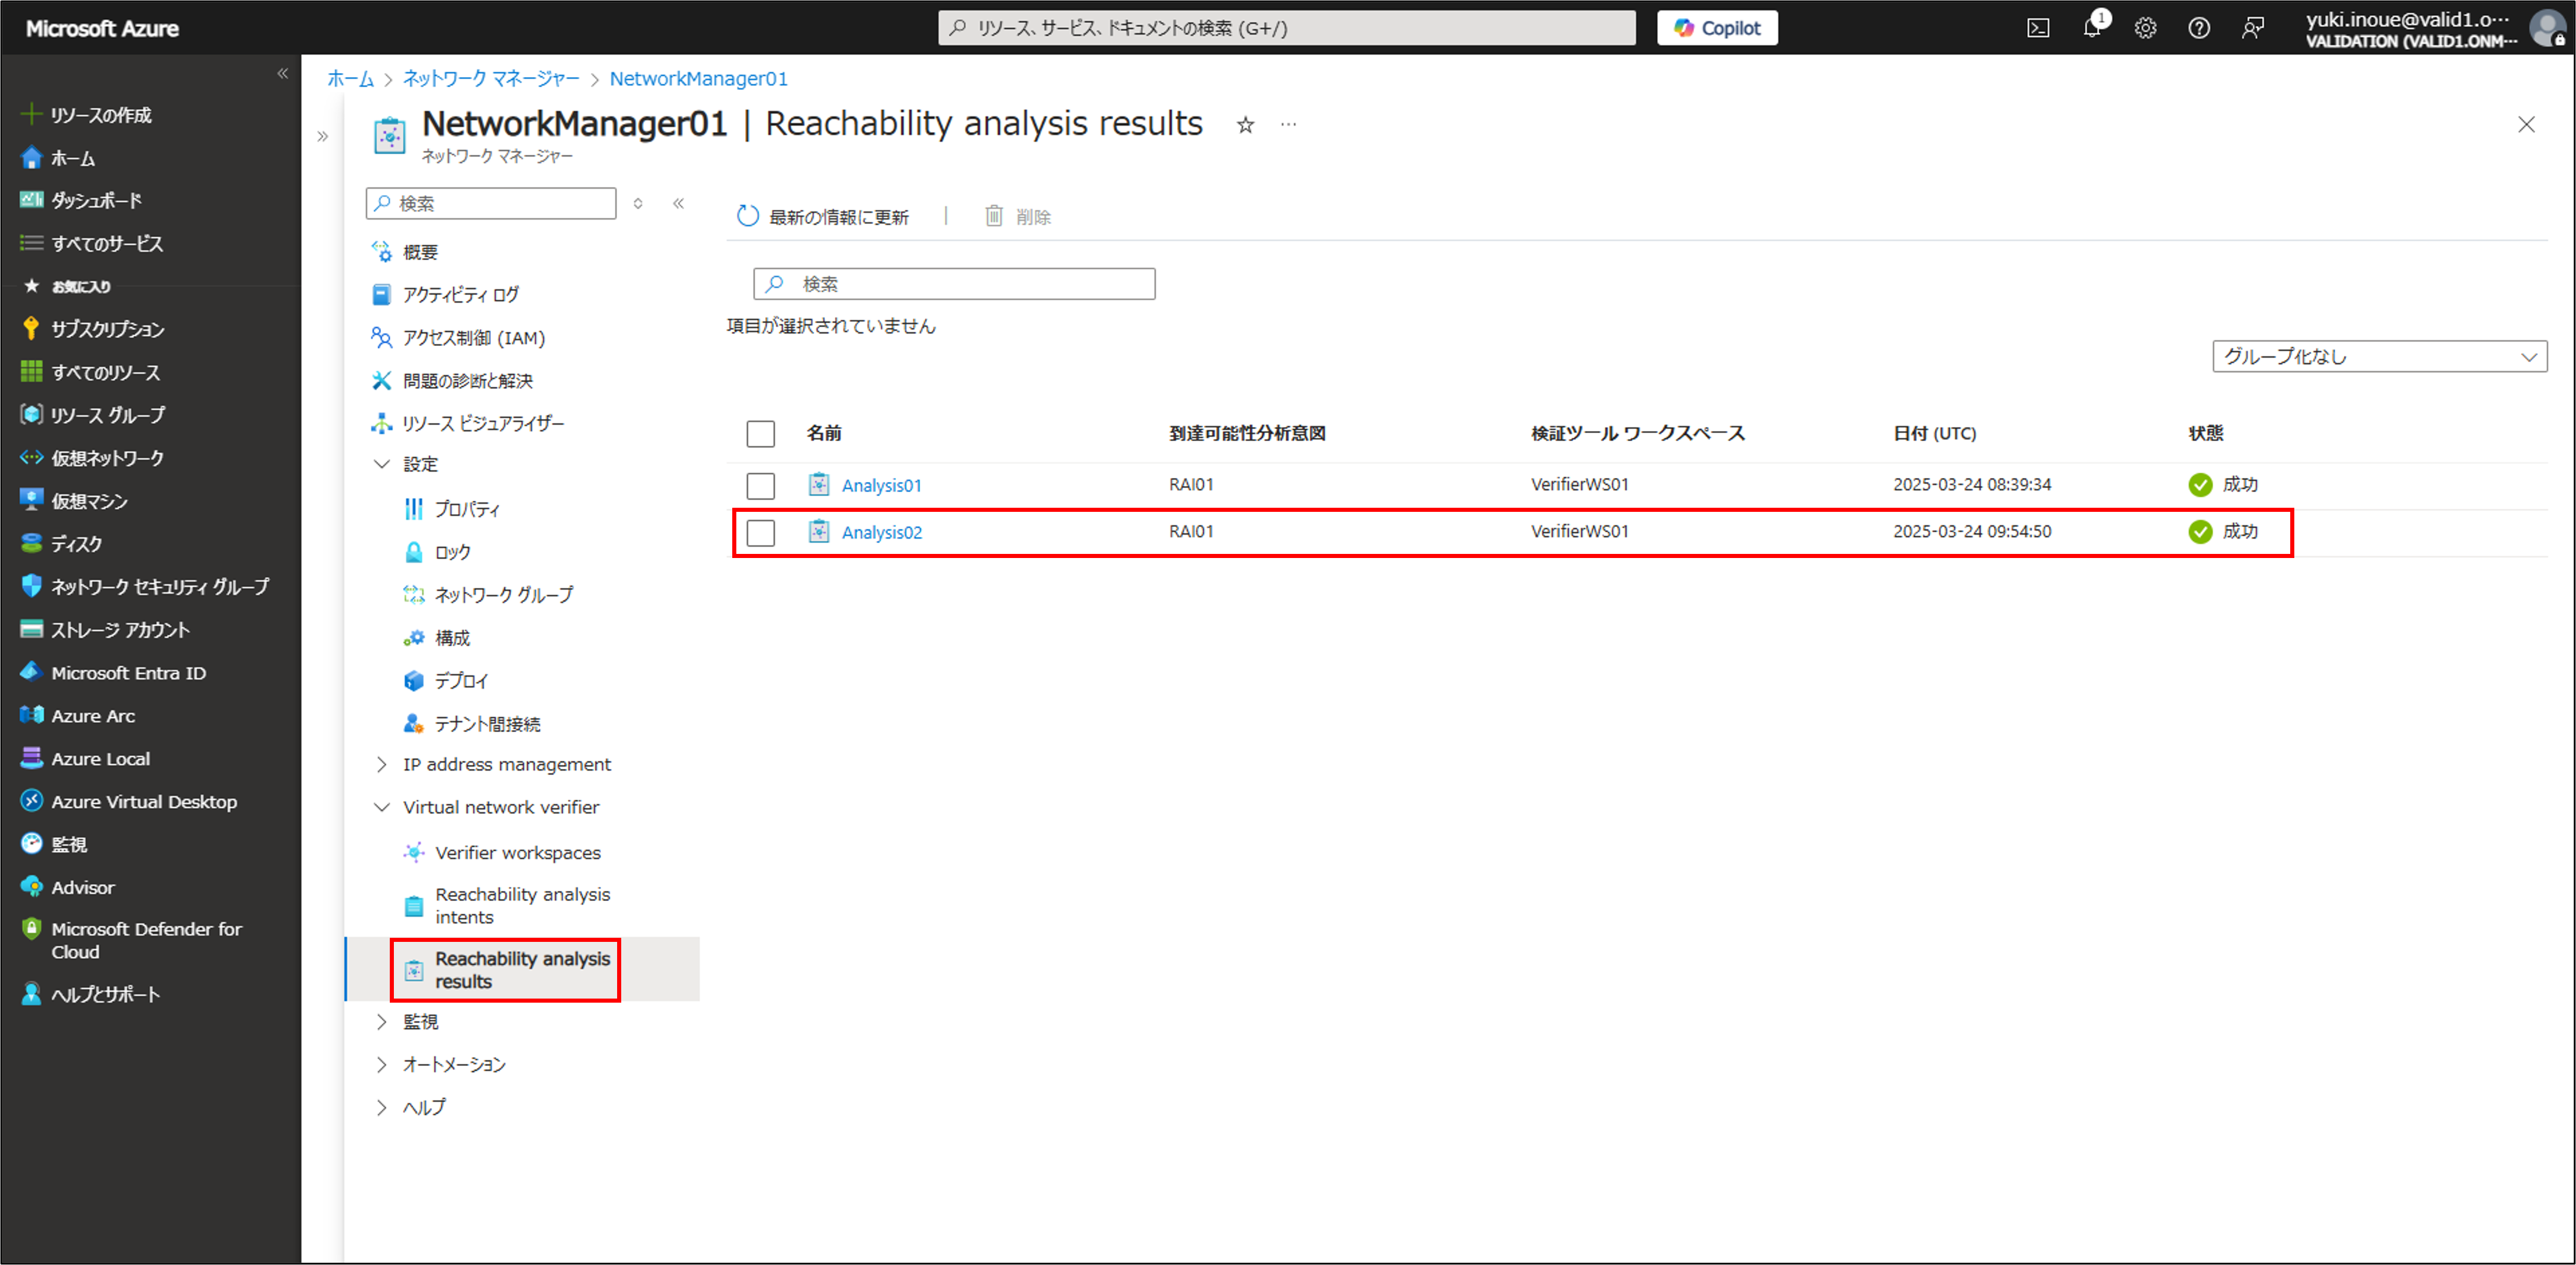Open すべてのサービス in the sidebar

92,244
